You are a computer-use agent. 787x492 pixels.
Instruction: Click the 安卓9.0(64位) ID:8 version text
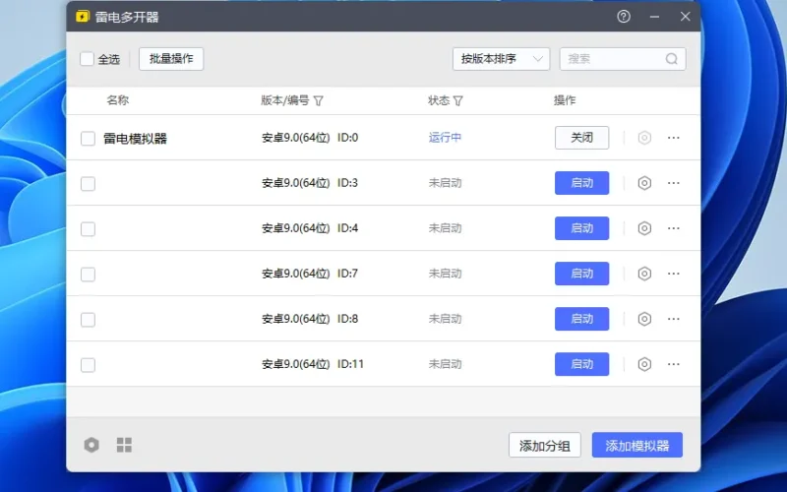tap(310, 319)
